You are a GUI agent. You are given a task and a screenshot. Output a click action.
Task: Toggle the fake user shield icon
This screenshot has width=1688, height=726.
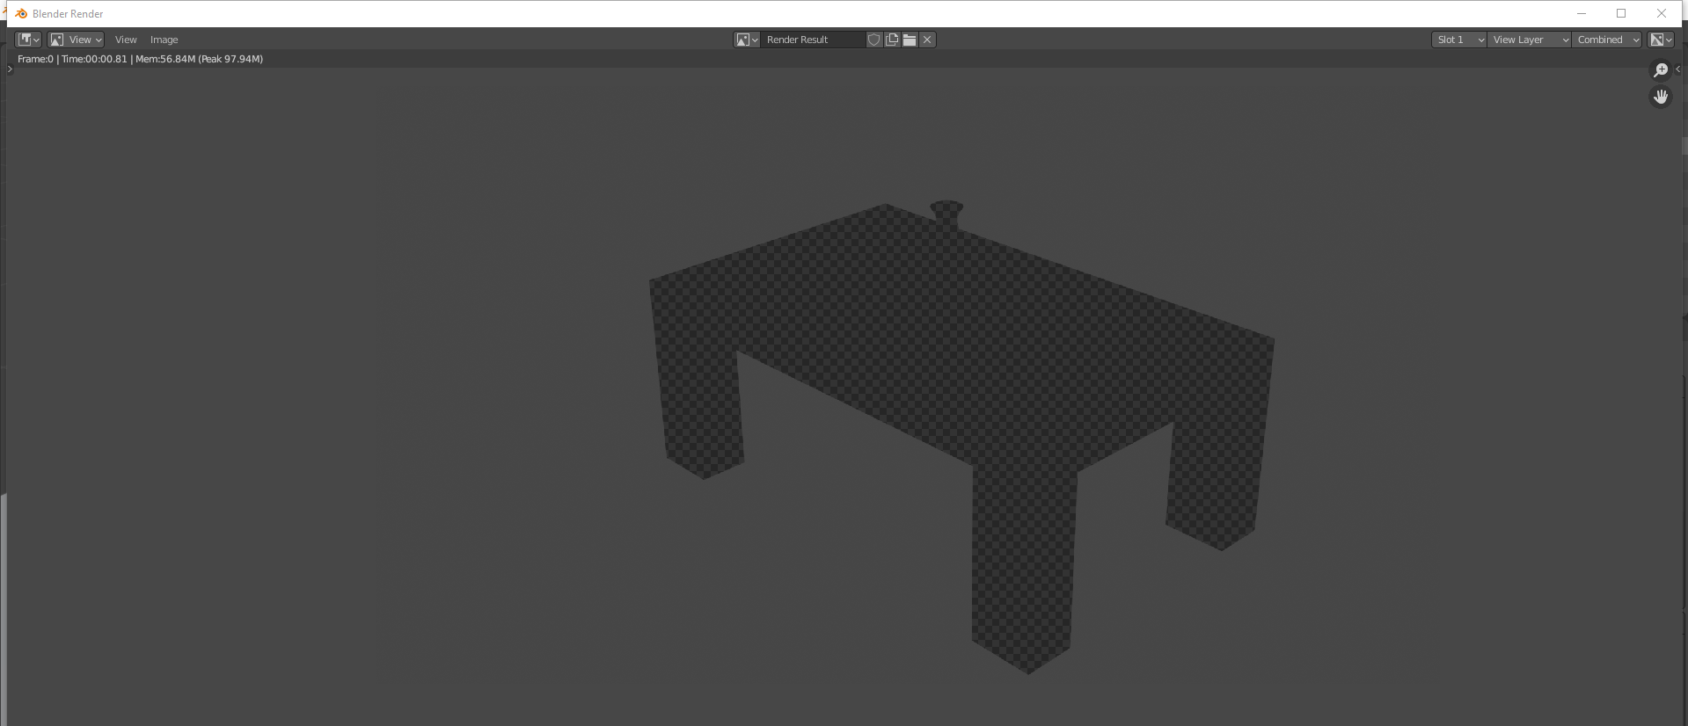click(874, 40)
